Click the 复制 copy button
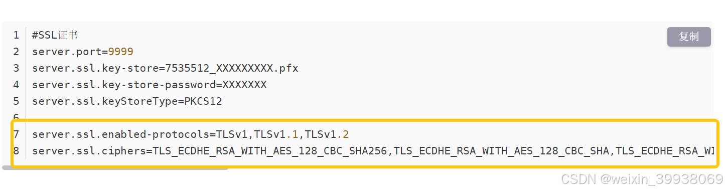725x192 pixels. 689,37
